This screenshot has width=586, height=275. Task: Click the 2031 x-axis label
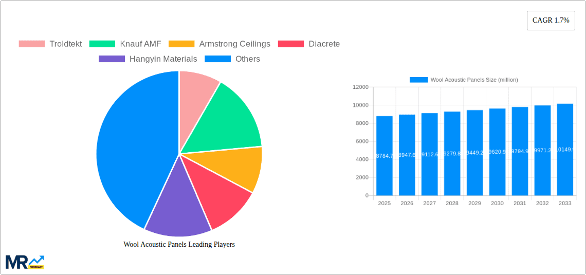(520, 203)
